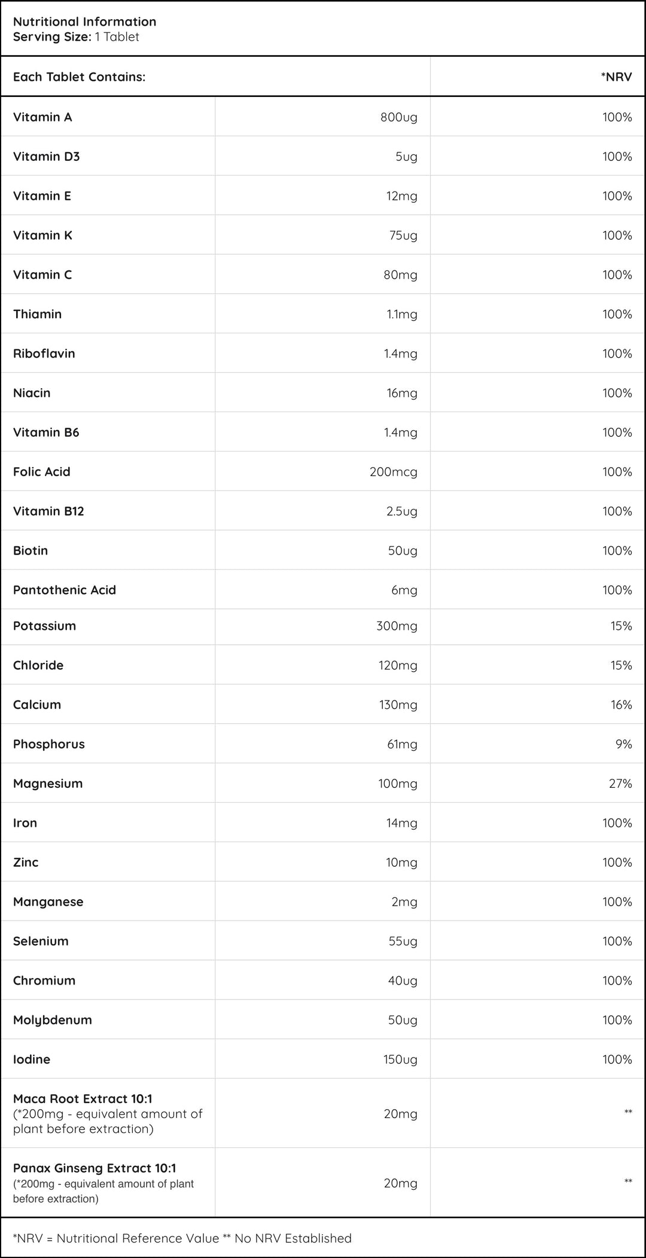646x1258 pixels.
Task: Select the Vitamin A row label
Action: click(x=42, y=117)
